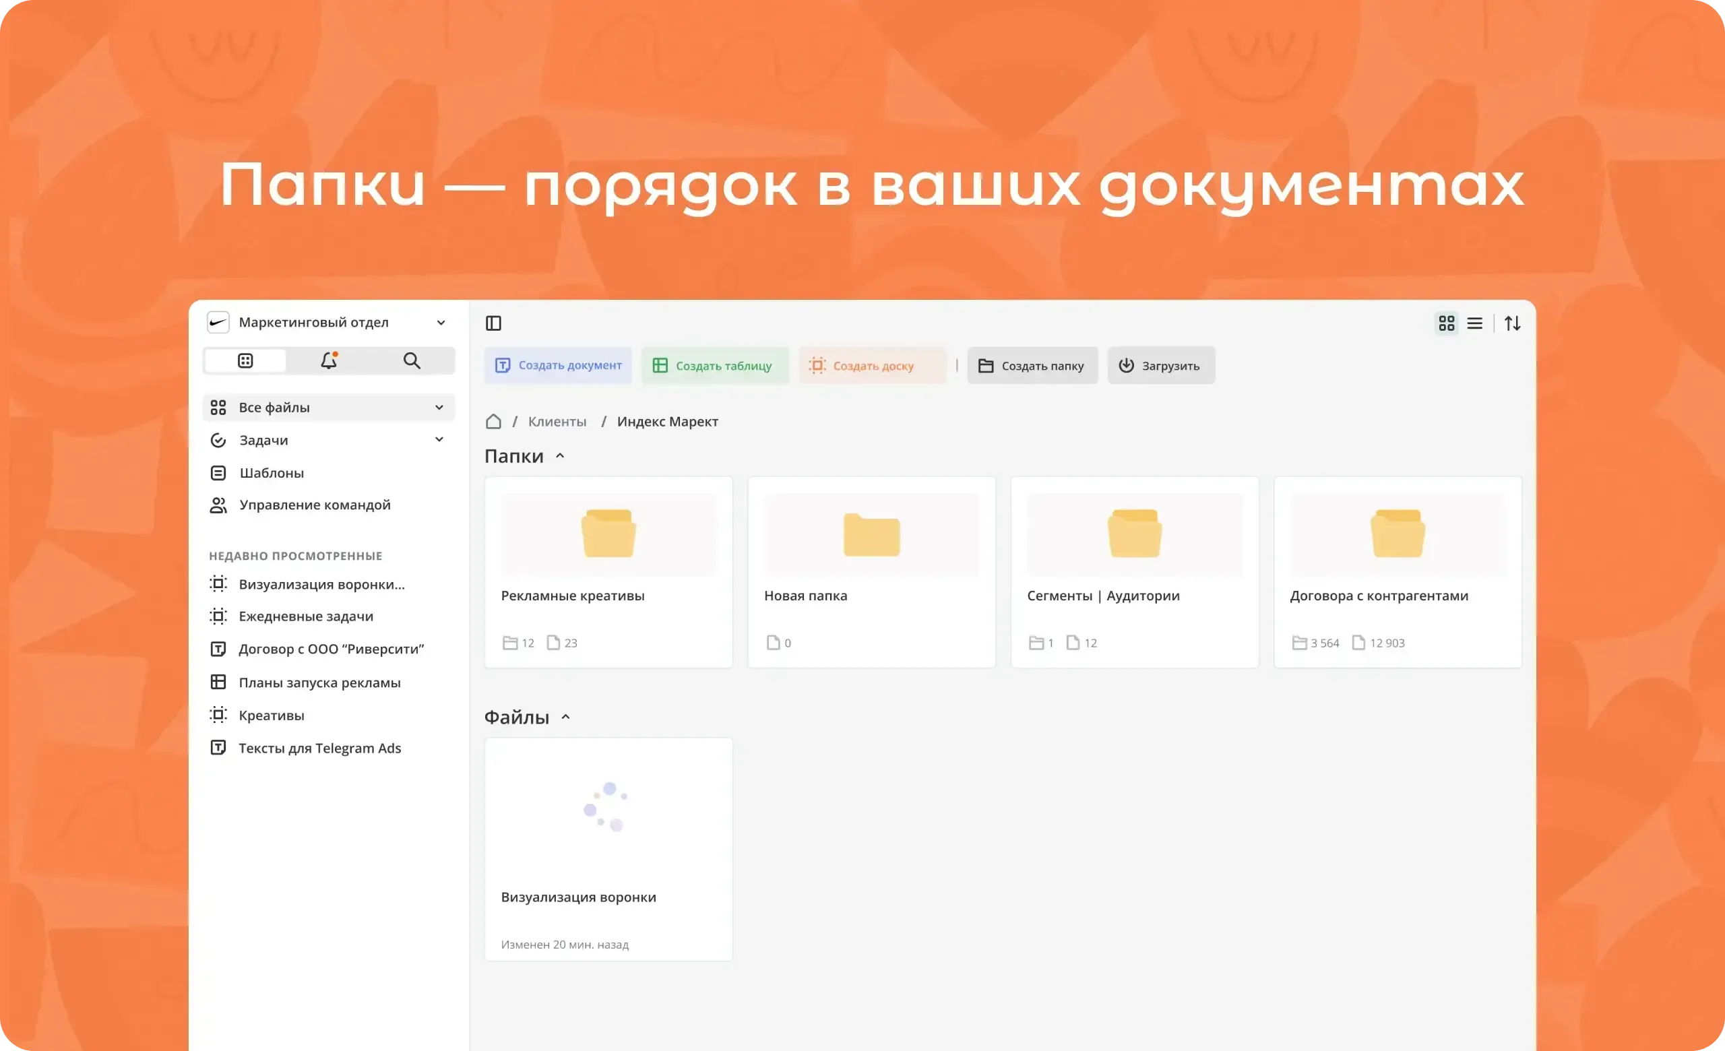Open Клиенты from the breadcrumb

tap(557, 420)
